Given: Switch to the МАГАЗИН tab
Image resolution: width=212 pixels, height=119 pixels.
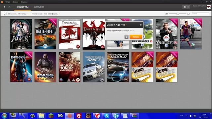Looking at the screenshot, I should click(39, 7).
